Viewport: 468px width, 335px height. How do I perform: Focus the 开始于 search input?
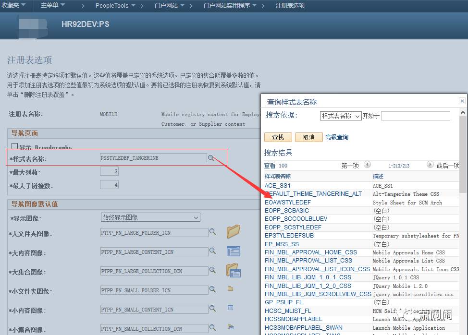[416, 116]
